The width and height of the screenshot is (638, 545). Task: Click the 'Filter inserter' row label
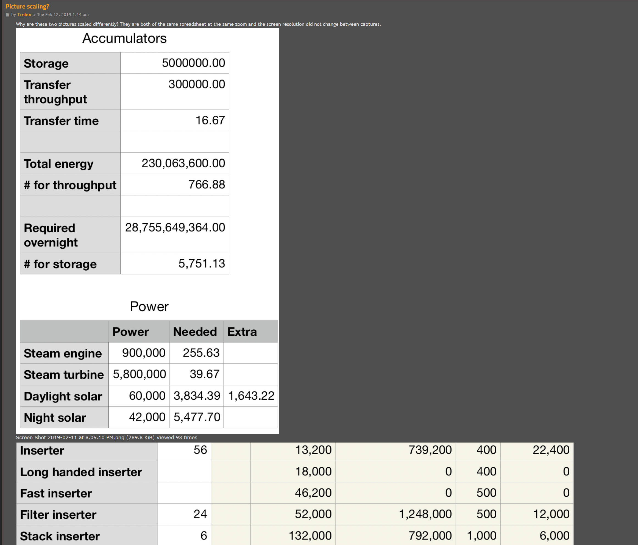coord(58,515)
